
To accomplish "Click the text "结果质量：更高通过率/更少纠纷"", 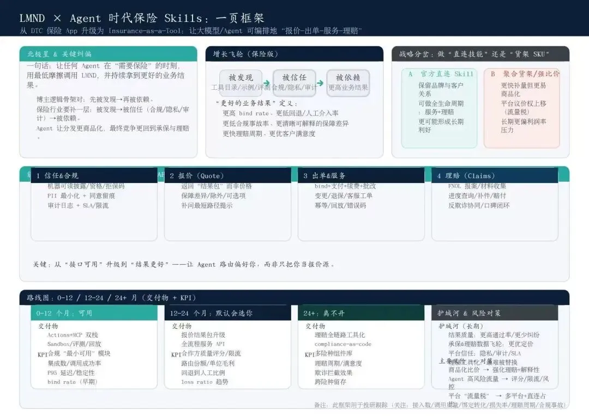I will click(x=494, y=335).
